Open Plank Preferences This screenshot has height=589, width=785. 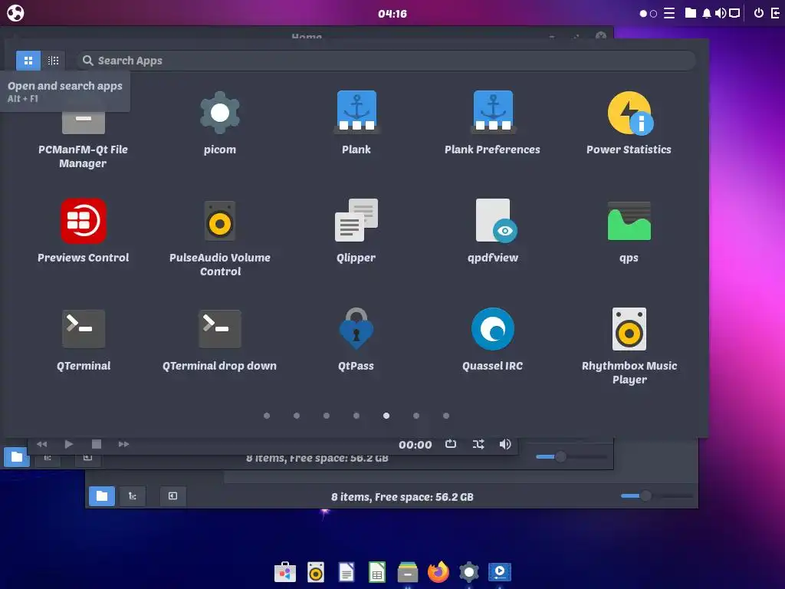click(493, 123)
